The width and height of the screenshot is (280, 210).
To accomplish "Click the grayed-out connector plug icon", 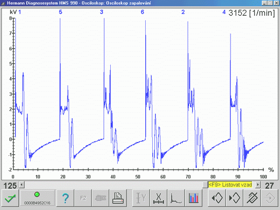I will (x=101, y=198).
